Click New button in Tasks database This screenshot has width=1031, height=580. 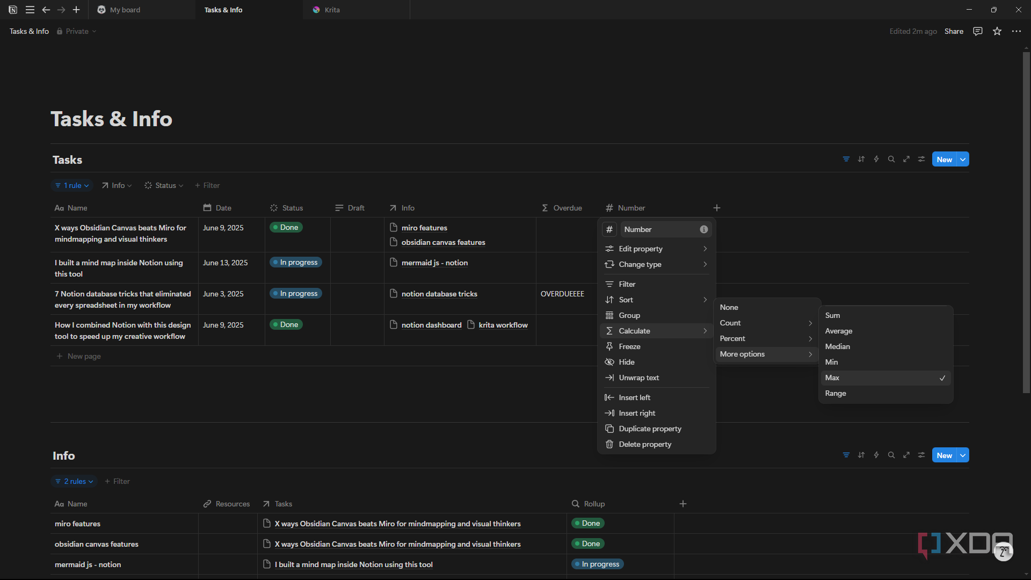[944, 159]
